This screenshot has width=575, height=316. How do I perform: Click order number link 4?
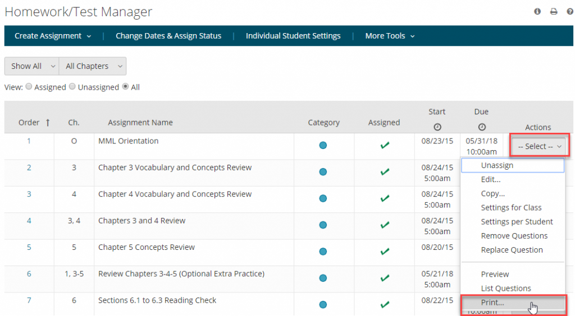pyautogui.click(x=29, y=221)
